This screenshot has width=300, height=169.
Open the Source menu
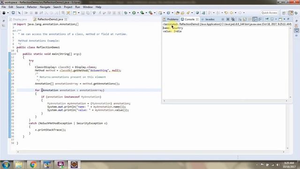(x=20, y=7)
